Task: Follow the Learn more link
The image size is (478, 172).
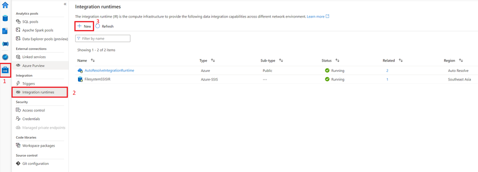Action: coord(315,16)
